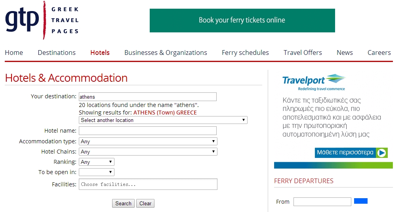Screen dimensions: 404x212
Task: Select the Hotels menu item
Action: [100, 53]
